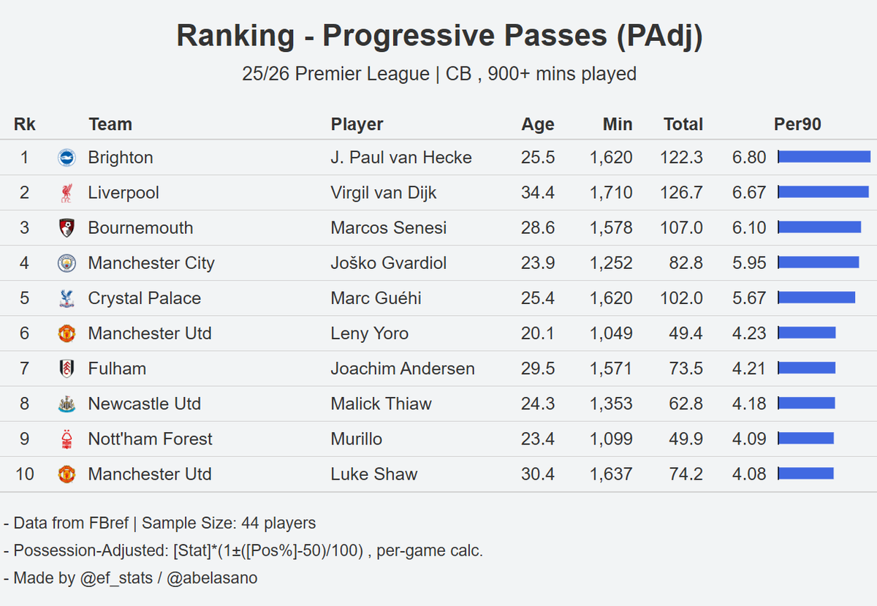Click the Bournemouth club crest icon
The image size is (877, 606).
click(x=67, y=228)
